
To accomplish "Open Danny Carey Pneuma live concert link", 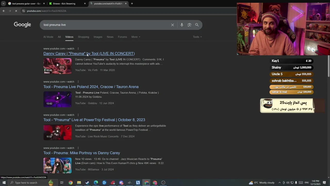I will point(89,53).
